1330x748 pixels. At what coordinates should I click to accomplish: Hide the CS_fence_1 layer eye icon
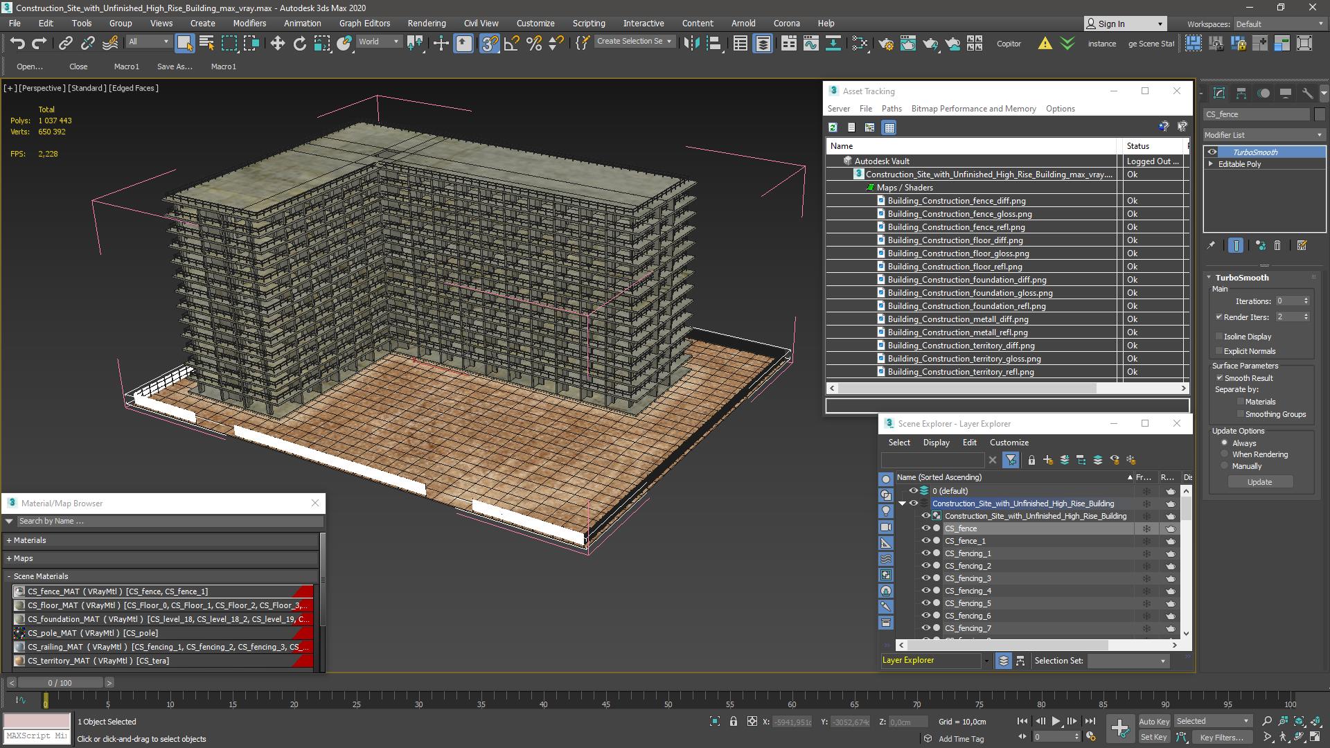(925, 541)
